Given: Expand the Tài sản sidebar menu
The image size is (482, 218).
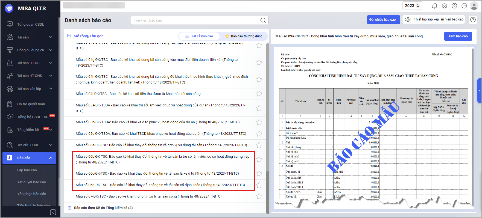Looking at the screenshot, I should click(51, 37).
